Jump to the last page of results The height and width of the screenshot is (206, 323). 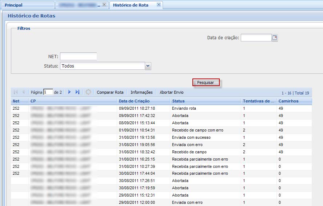tap(77, 92)
